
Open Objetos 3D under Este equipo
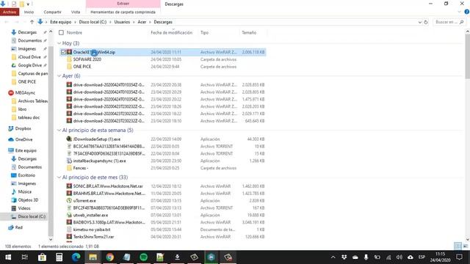tap(28, 200)
